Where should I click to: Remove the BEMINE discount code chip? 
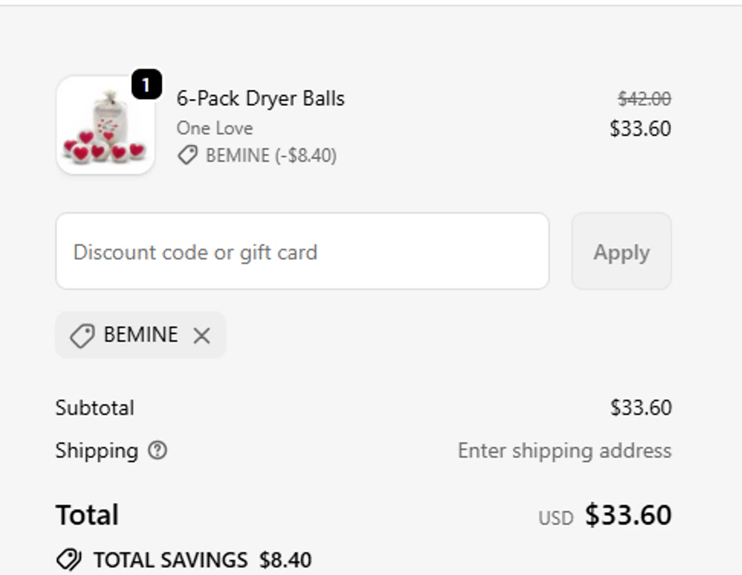pos(202,335)
